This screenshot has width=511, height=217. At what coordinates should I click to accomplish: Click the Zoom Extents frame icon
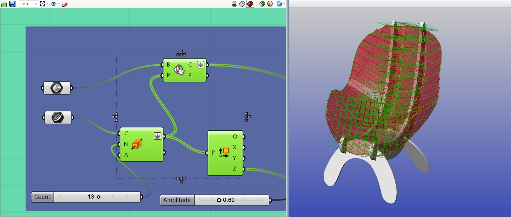coord(42,4)
